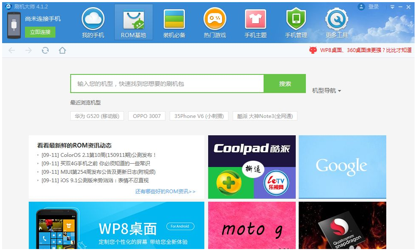Select the ROM基地 tab
The height and width of the screenshot is (252, 418).
tap(133, 22)
